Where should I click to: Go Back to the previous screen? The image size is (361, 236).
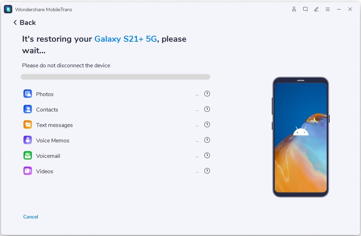(25, 22)
